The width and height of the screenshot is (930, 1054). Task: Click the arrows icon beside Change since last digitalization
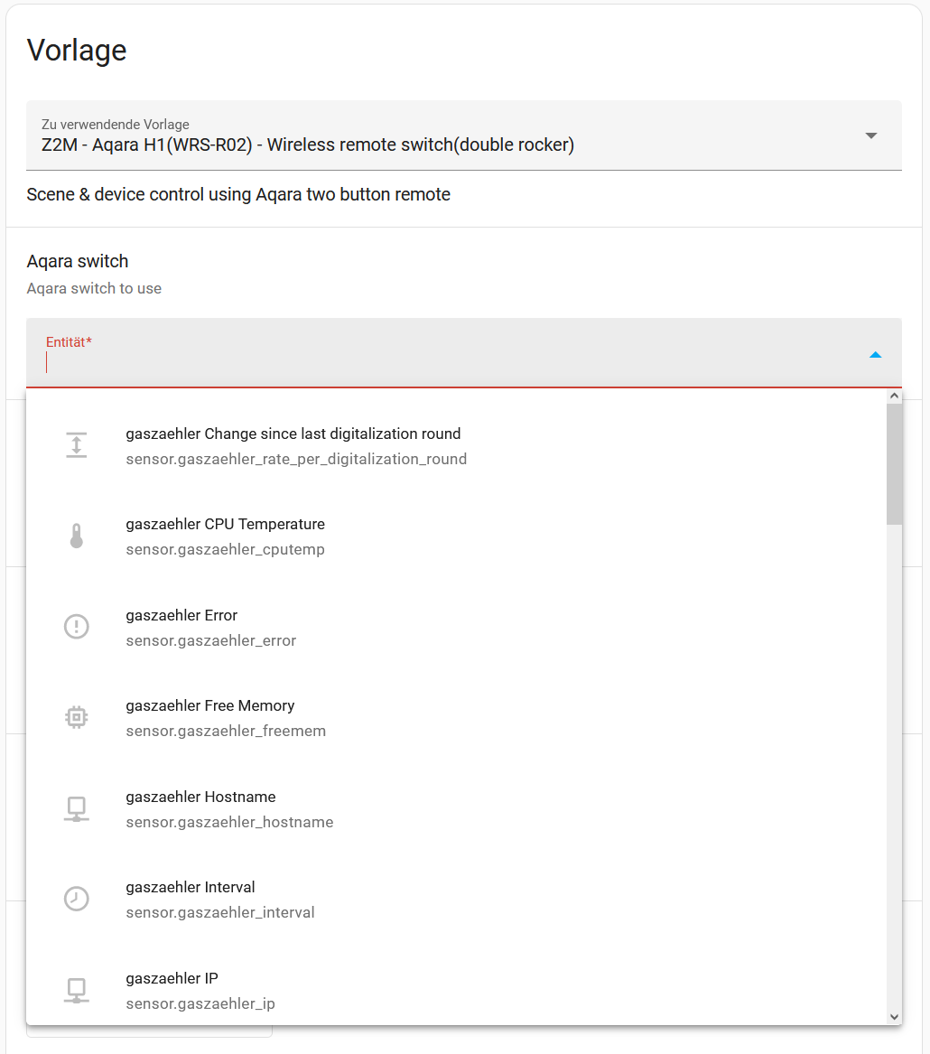77,445
